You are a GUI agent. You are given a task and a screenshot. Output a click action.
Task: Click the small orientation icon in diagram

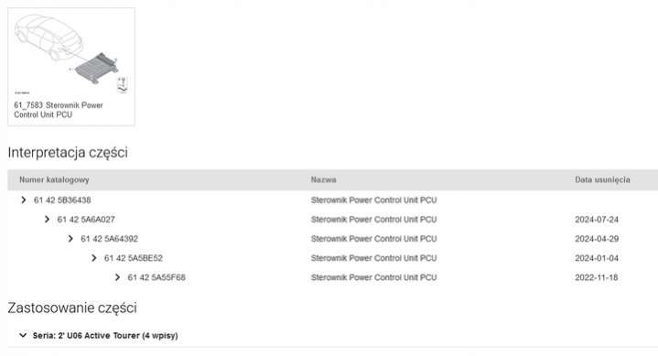tap(122, 85)
